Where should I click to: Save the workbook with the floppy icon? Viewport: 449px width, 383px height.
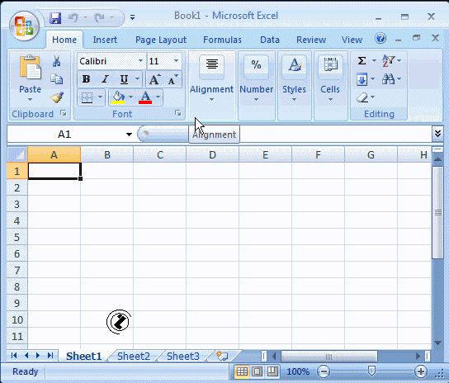55,18
